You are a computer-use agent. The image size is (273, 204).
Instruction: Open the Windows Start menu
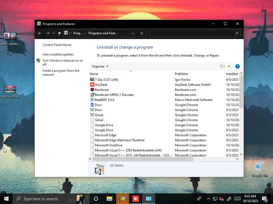coord(6,199)
